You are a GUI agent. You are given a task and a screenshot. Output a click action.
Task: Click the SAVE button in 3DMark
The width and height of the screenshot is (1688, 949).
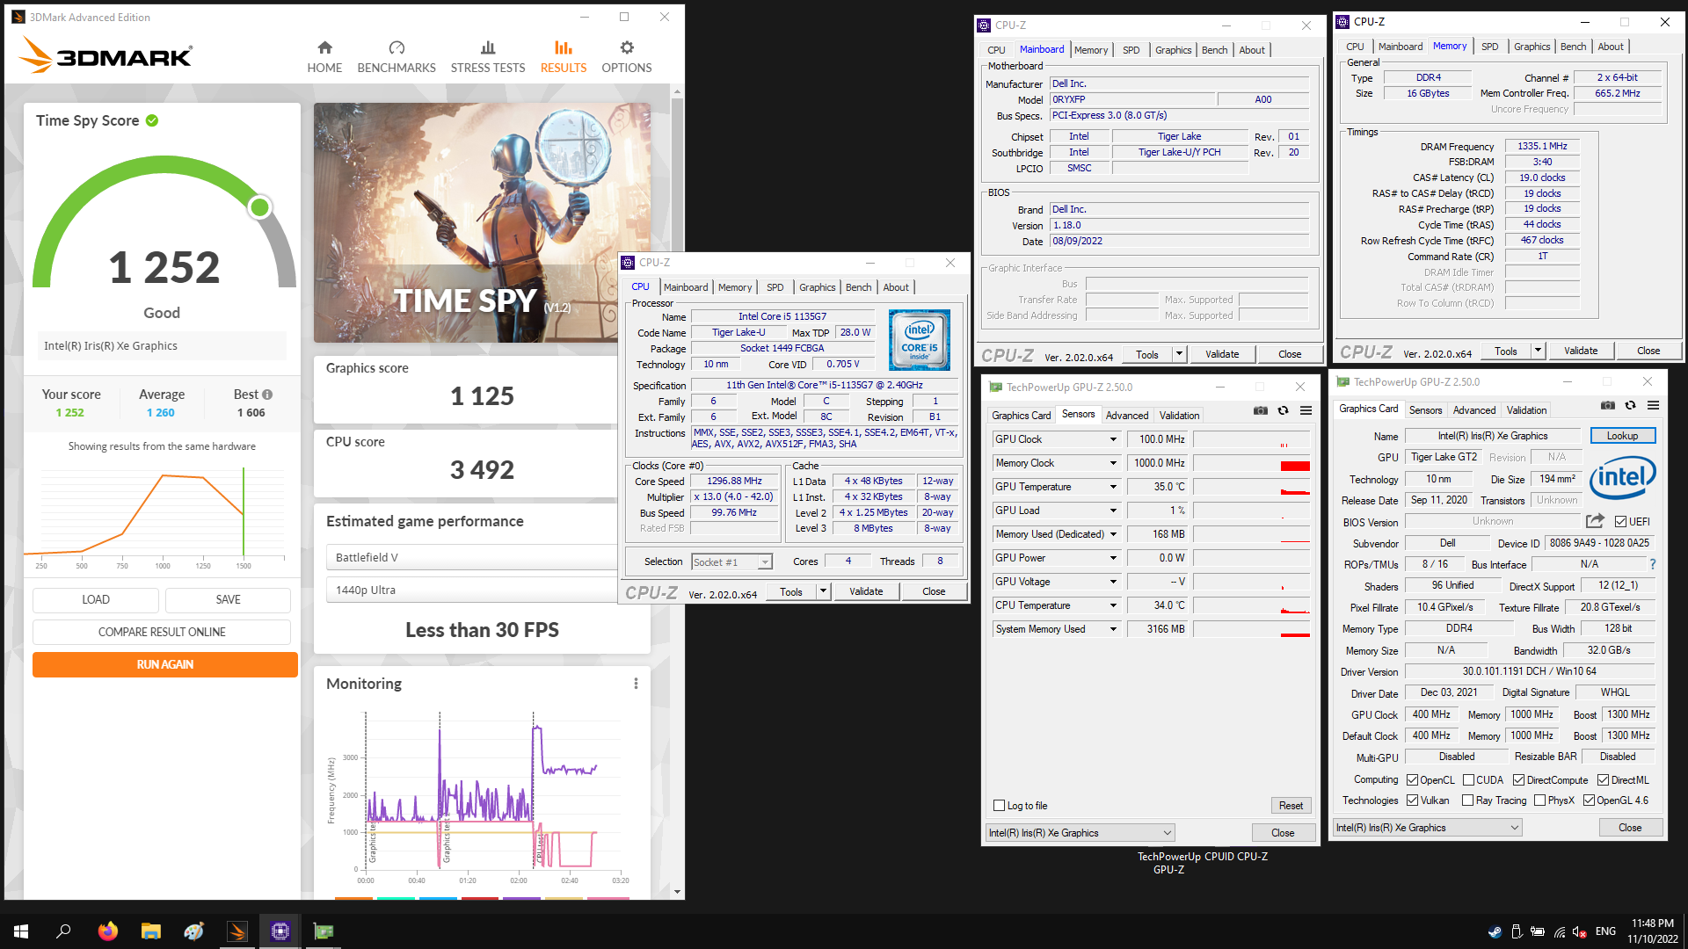pos(228,599)
